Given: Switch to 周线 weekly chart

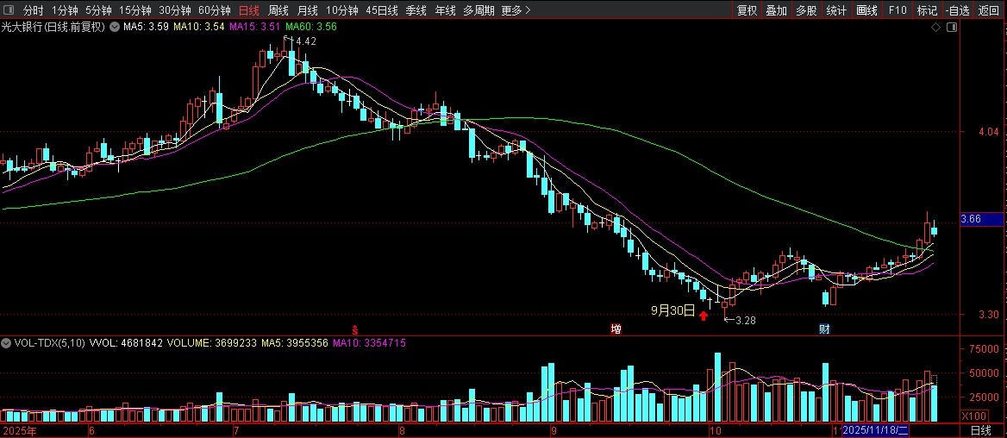Looking at the screenshot, I should pyautogui.click(x=278, y=10).
